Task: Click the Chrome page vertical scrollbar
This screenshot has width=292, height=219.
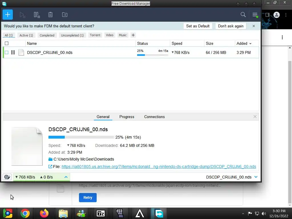Action: click(290, 132)
